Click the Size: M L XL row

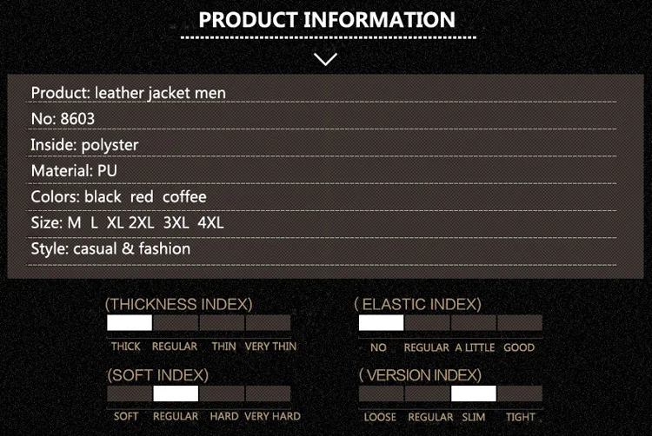321,223
